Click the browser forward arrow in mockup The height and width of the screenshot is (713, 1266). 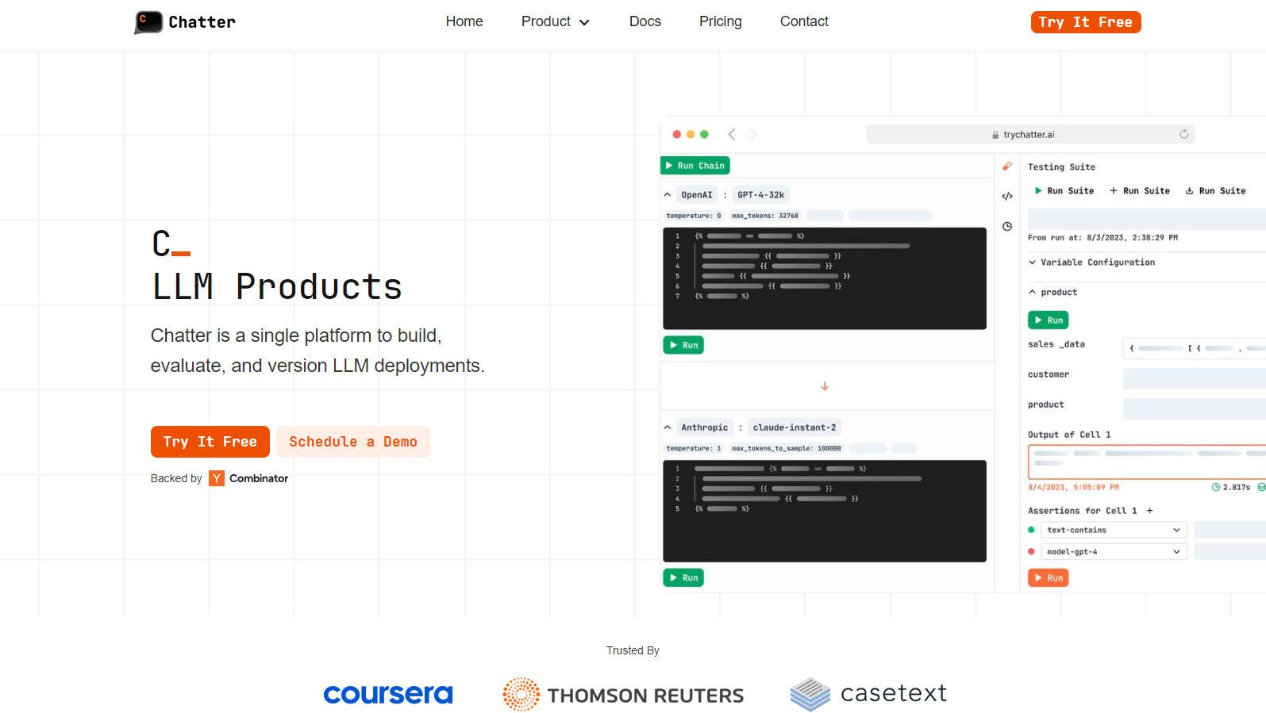[x=753, y=134]
